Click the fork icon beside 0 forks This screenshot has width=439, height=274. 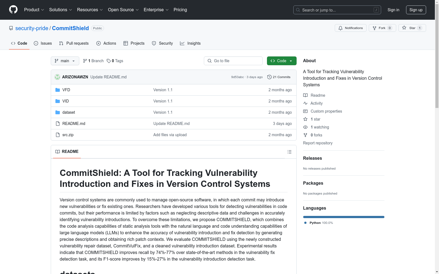pyautogui.click(x=305, y=135)
